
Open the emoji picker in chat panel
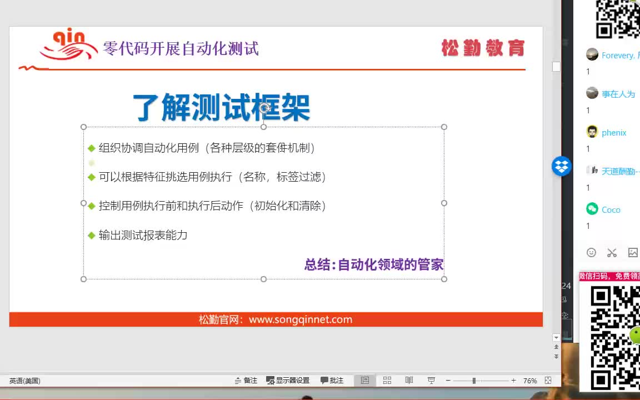pyautogui.click(x=591, y=253)
